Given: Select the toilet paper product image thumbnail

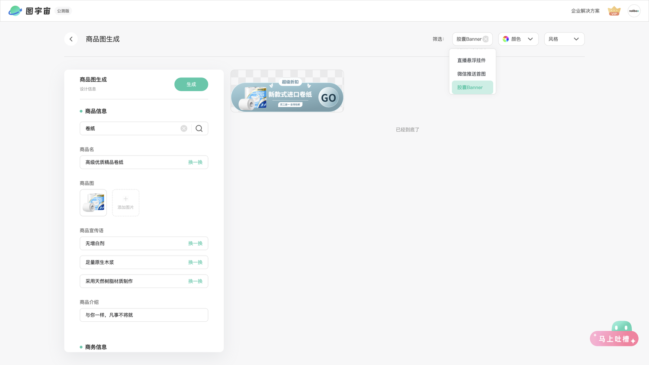Looking at the screenshot, I should [x=93, y=203].
